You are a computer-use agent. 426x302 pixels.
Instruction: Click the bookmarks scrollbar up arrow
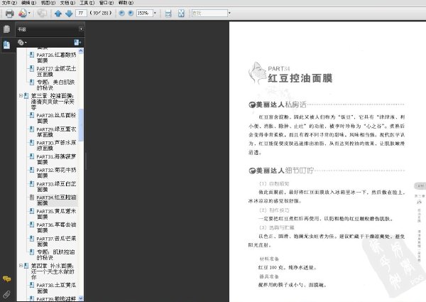click(x=81, y=51)
